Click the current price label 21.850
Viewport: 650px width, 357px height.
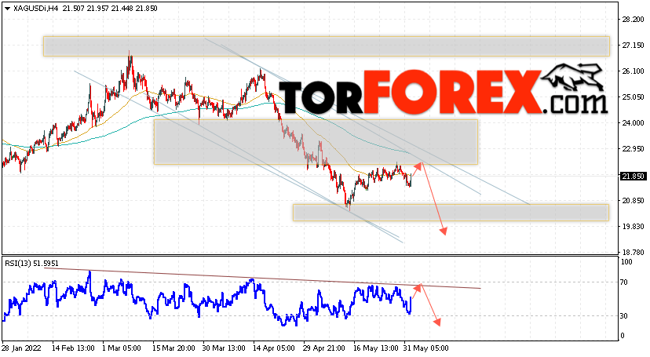633,177
